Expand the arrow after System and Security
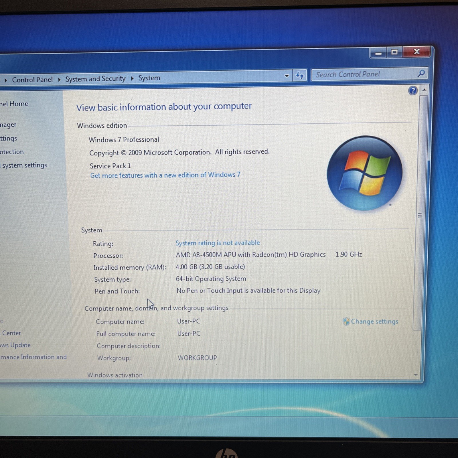 [132, 78]
